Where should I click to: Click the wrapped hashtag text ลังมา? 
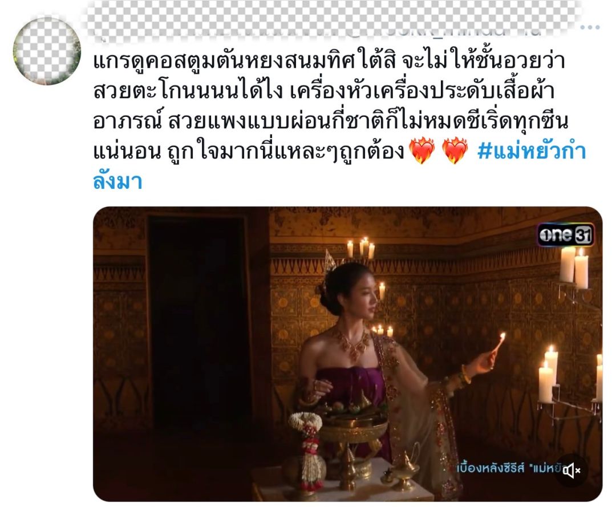[117, 181]
